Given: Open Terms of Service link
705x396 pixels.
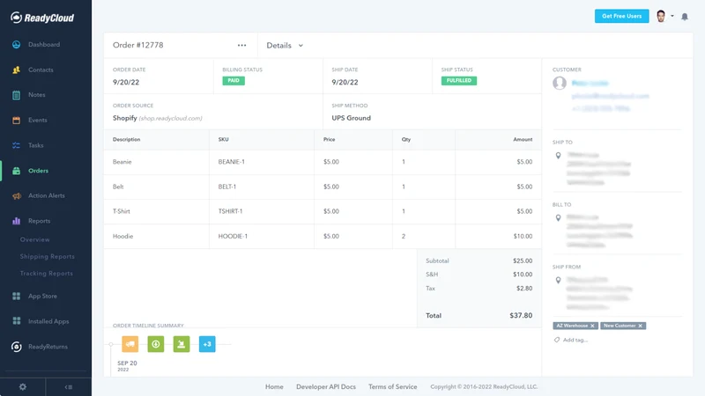Looking at the screenshot, I should (392, 386).
